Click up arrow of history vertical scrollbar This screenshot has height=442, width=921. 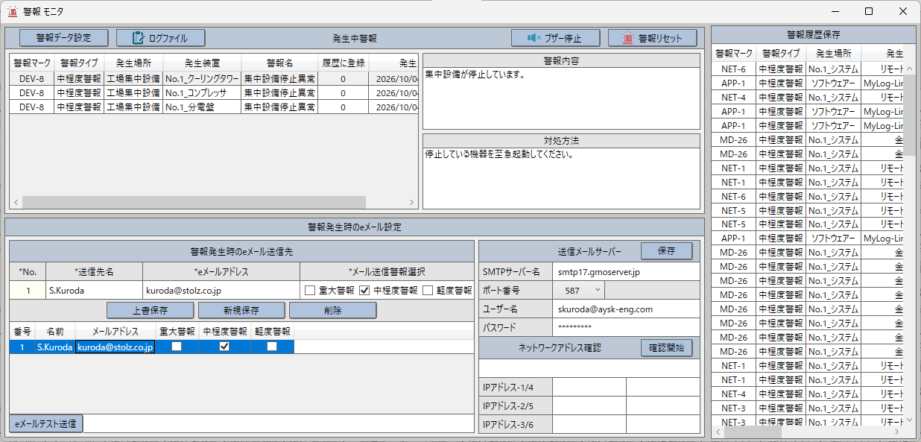coord(910,68)
